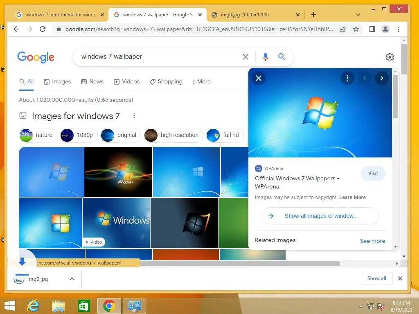Image resolution: width=419 pixels, height=314 pixels.
Task: Select the Videos search filter
Action: click(126, 82)
